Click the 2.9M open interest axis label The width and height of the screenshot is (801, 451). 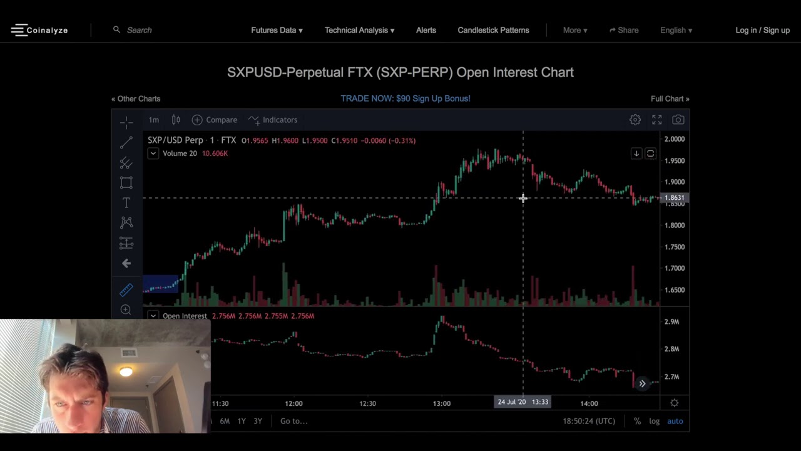[x=671, y=321]
